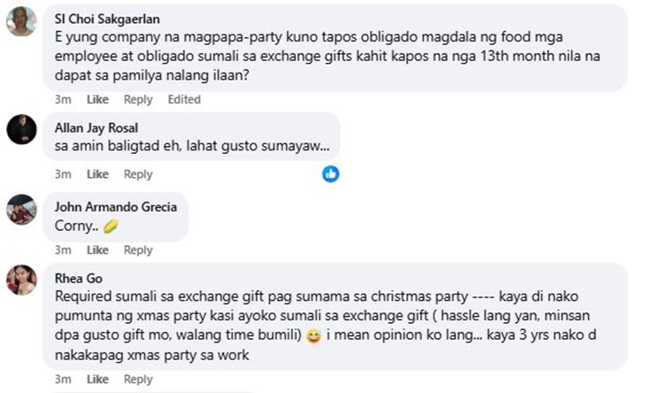Like Rhea Go's comment
Image resolution: width=664 pixels, height=393 pixels.
tap(97, 380)
